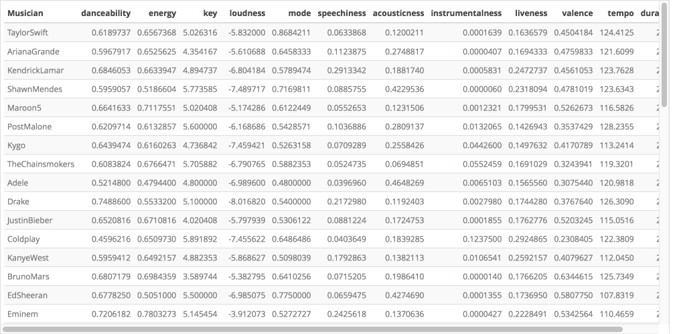Click Drake loudness value -8.016820
Image resolution: width=683 pixels, height=334 pixels.
[x=247, y=201]
